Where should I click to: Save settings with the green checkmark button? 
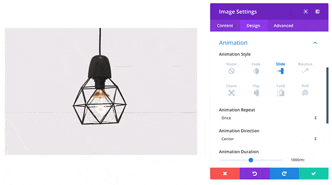(314, 173)
